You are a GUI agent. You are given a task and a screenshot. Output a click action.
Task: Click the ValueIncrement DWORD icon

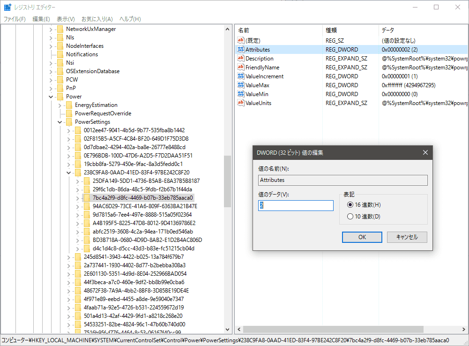click(x=241, y=76)
